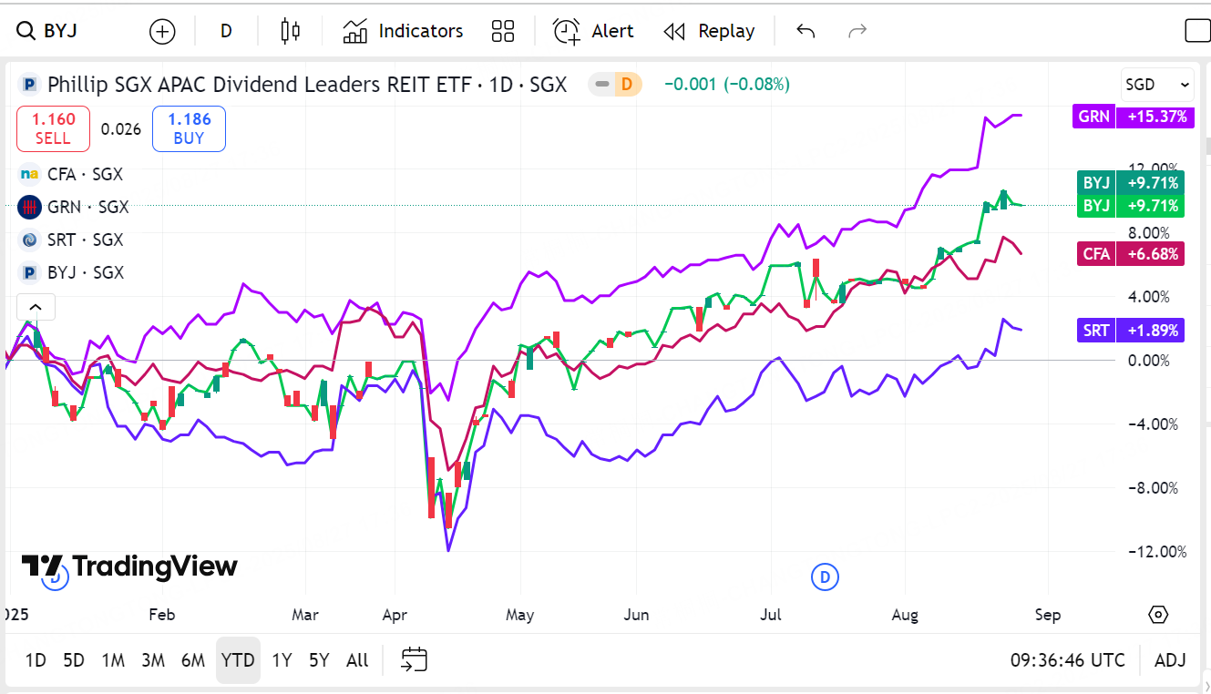Open chart settings gear icon
The image size is (1211, 694).
pyautogui.click(x=1159, y=615)
